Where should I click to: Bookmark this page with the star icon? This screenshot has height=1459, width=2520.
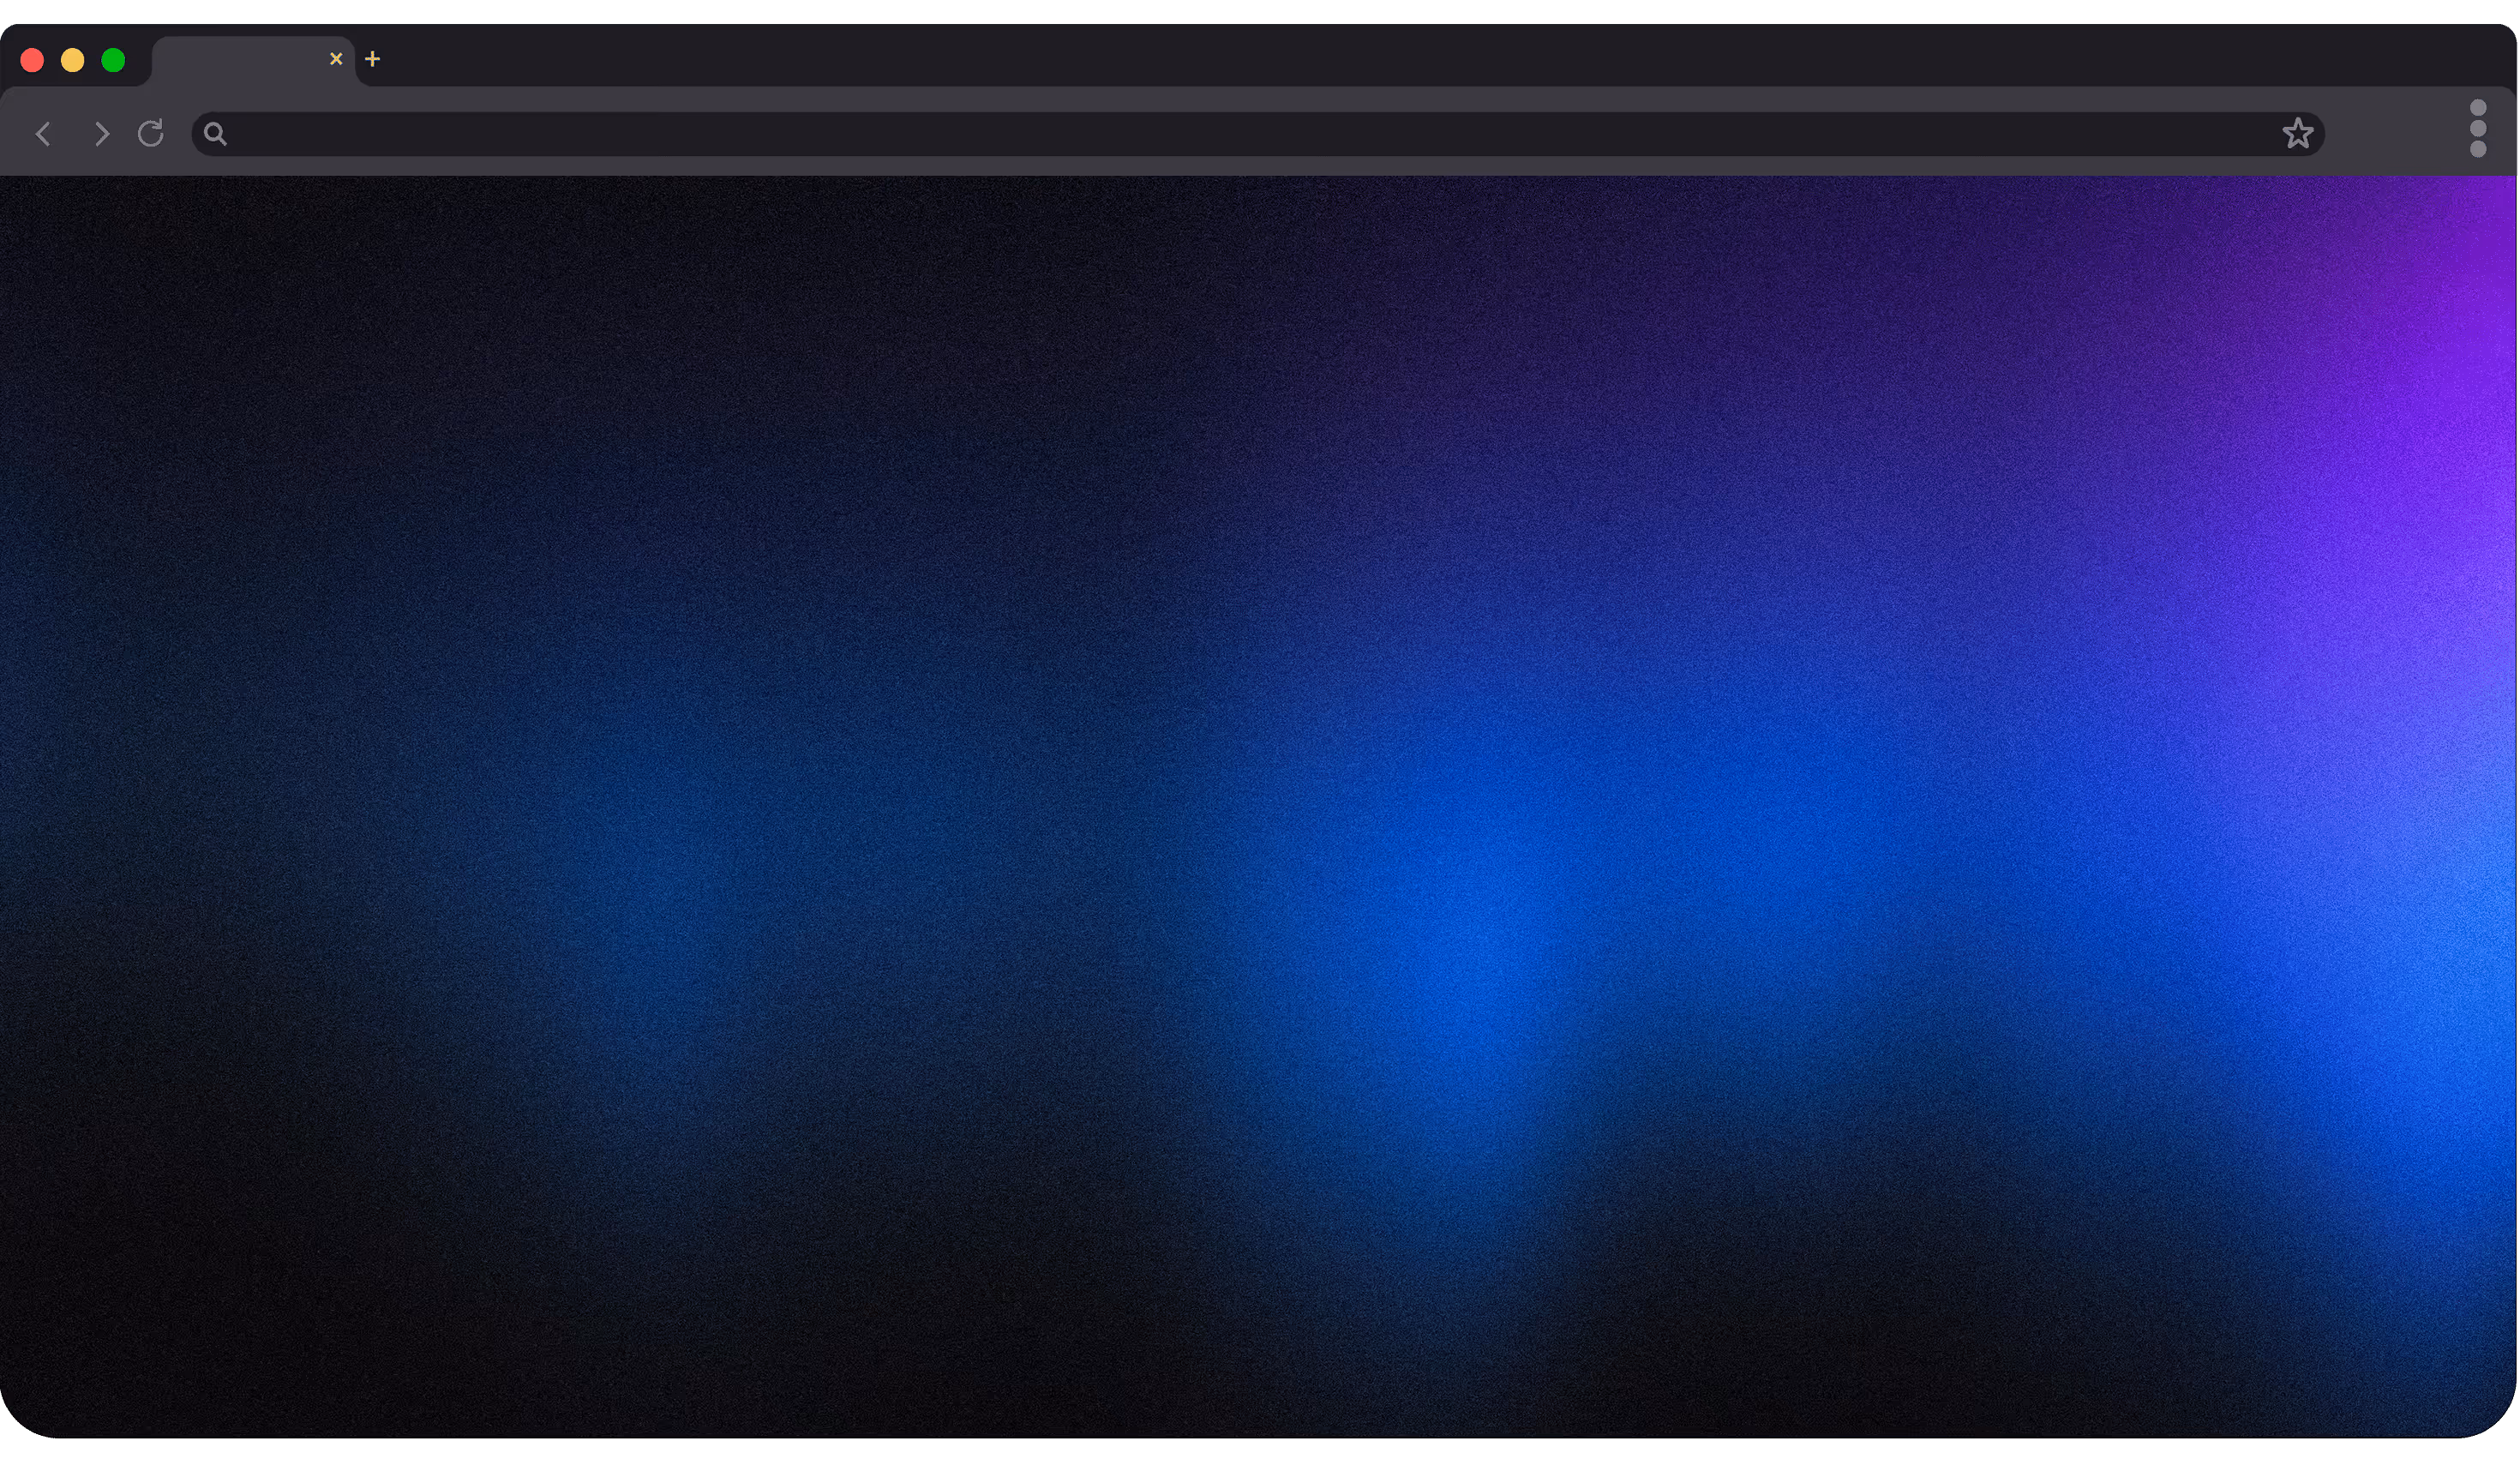pyautogui.click(x=2298, y=133)
